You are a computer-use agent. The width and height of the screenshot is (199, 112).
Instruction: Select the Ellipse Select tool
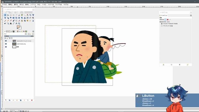click(x=14, y=15)
